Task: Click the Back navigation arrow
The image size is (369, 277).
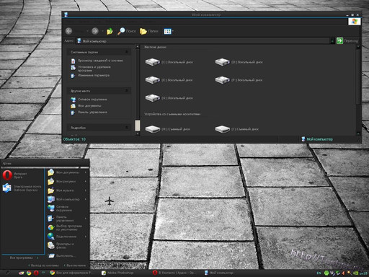Action: [x=69, y=31]
